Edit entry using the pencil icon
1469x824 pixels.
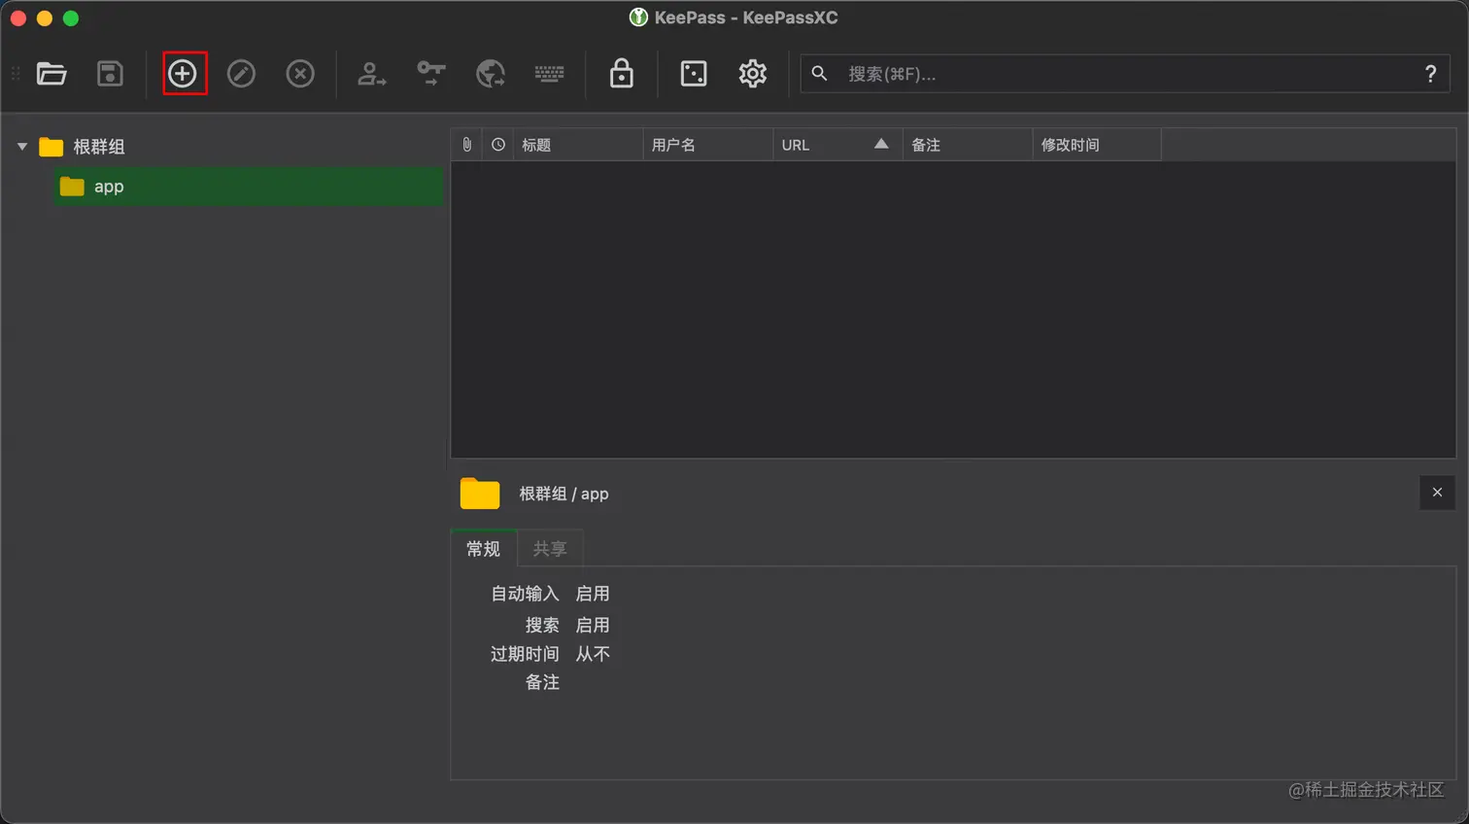pyautogui.click(x=241, y=74)
